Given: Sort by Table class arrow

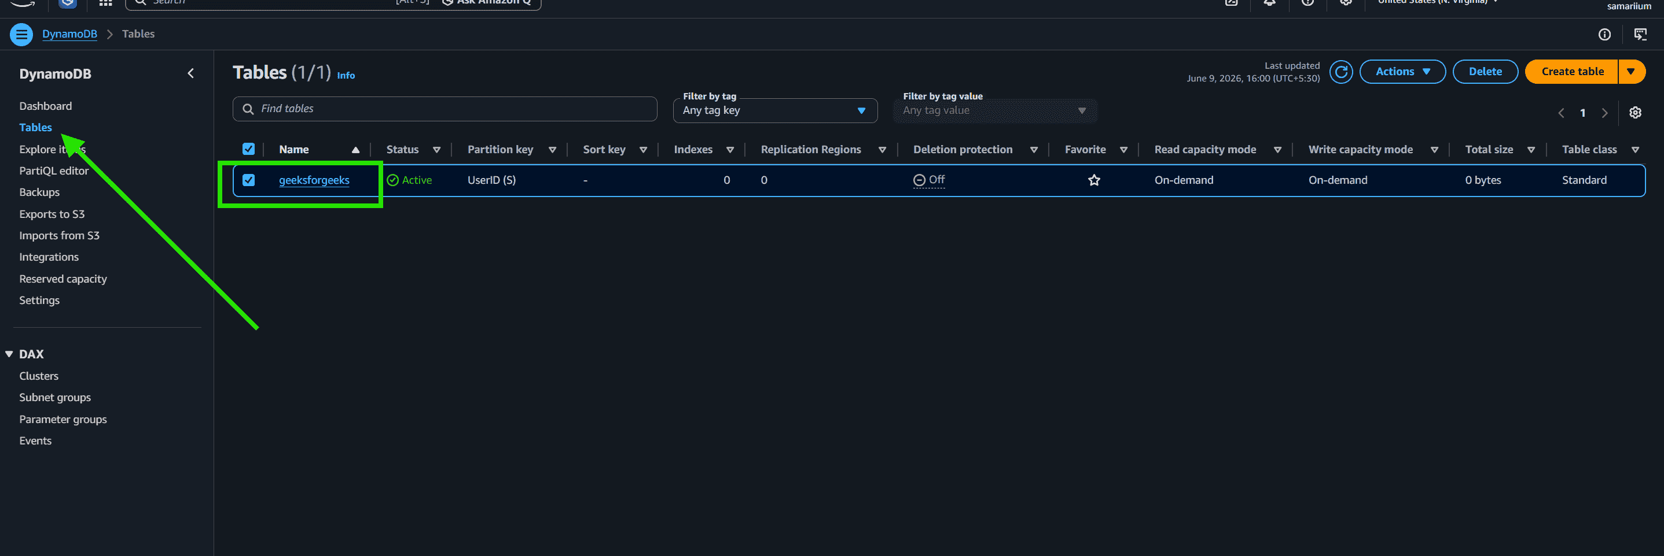Looking at the screenshot, I should (1635, 150).
